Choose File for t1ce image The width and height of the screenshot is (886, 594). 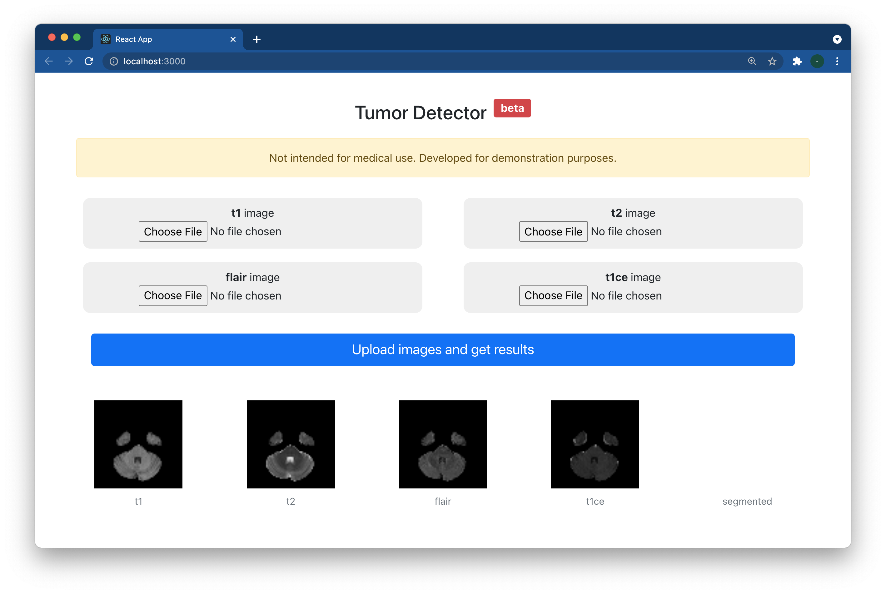click(x=553, y=295)
